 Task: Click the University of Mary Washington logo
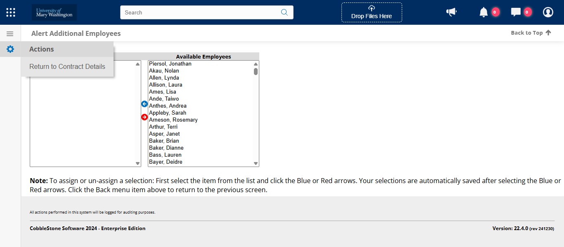coord(54,12)
